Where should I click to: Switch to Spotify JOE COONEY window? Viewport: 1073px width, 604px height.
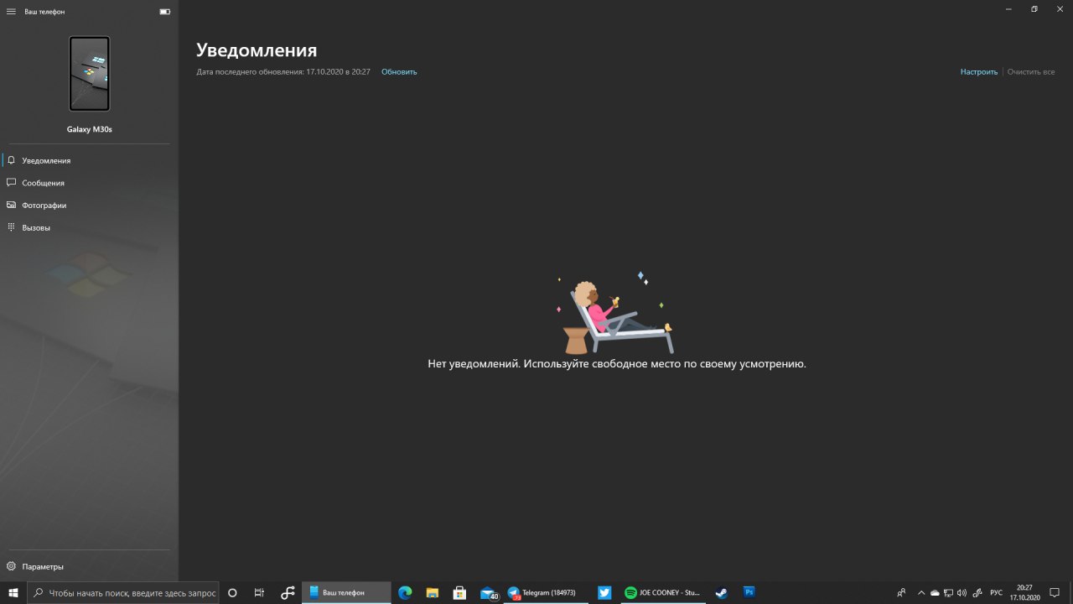663,592
